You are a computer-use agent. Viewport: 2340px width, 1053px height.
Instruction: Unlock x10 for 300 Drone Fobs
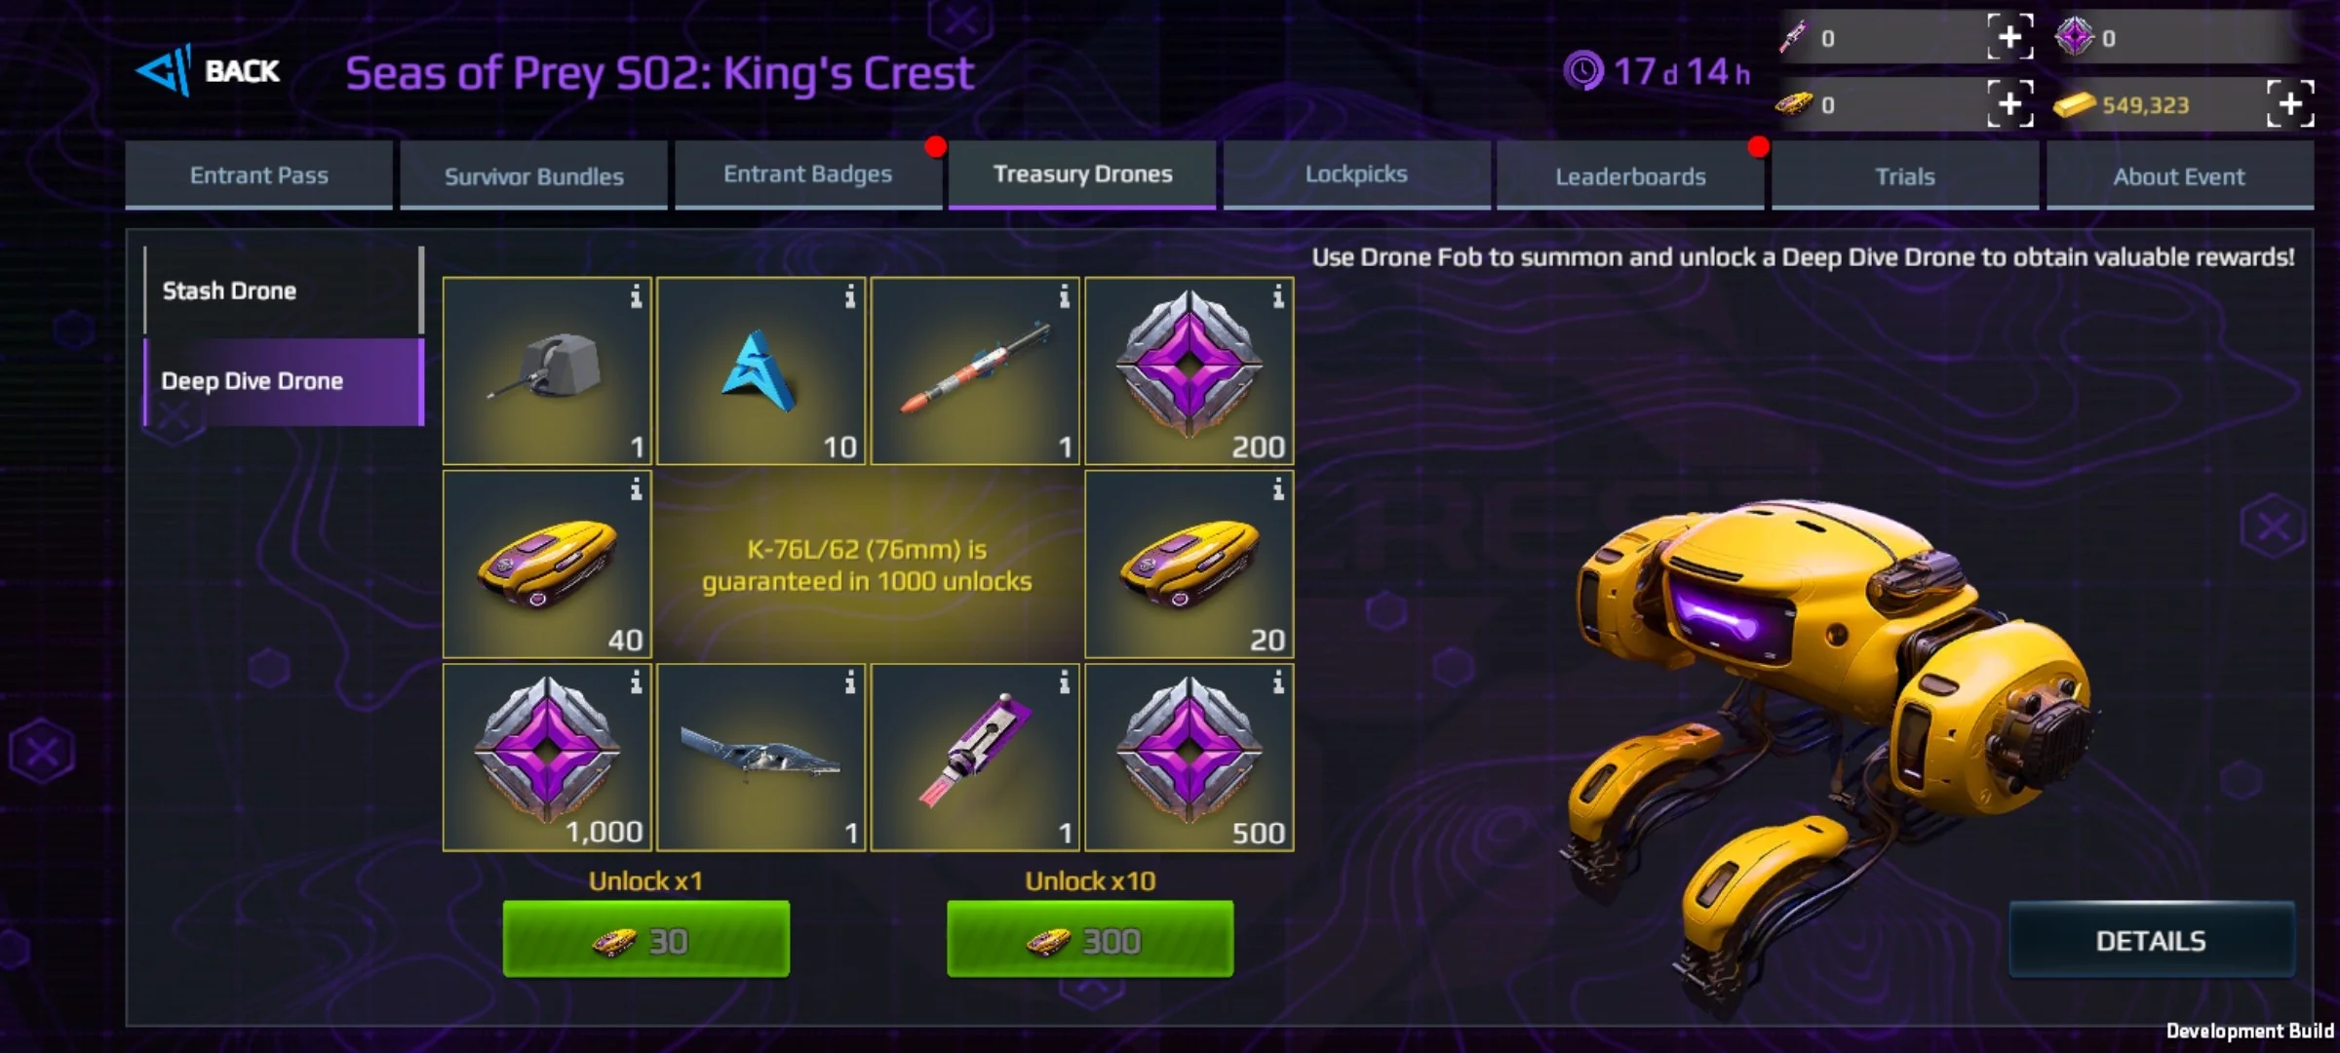(1090, 939)
